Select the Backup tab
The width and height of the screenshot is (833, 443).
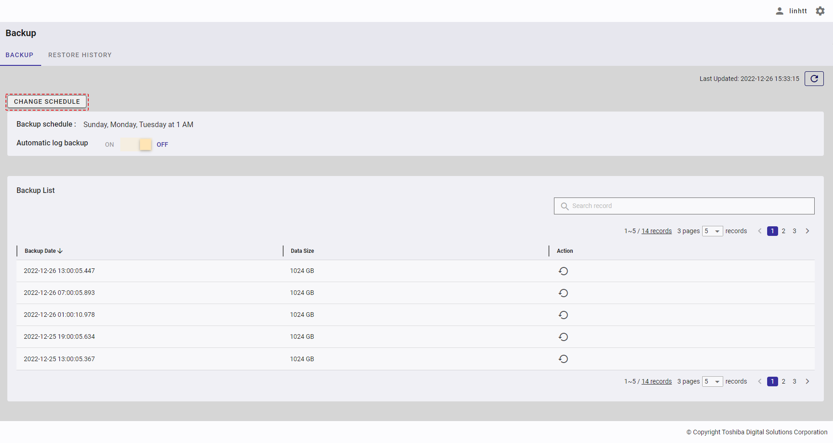(x=19, y=55)
